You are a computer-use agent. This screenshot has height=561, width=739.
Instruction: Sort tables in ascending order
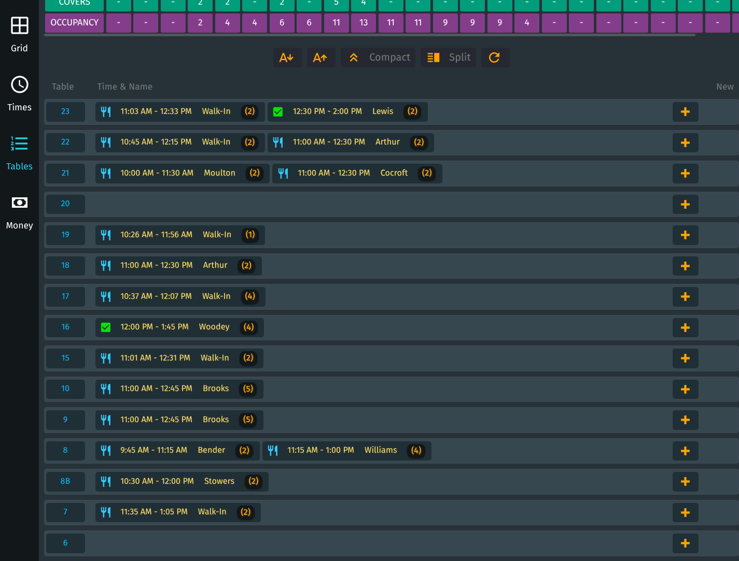pyautogui.click(x=320, y=57)
